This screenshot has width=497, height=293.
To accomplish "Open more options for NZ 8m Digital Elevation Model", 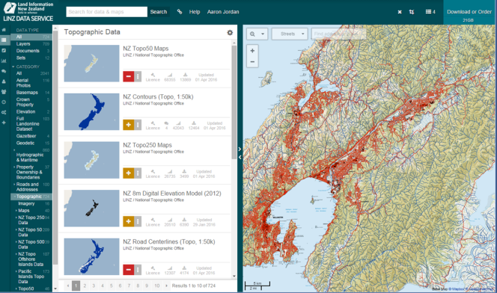I will [x=138, y=221].
